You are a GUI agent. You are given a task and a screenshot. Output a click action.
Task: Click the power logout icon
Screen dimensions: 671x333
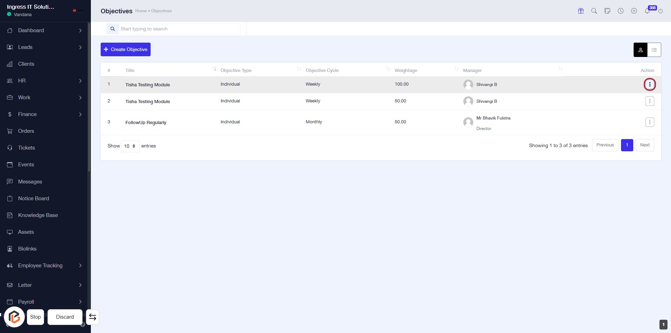pyautogui.click(x=661, y=11)
